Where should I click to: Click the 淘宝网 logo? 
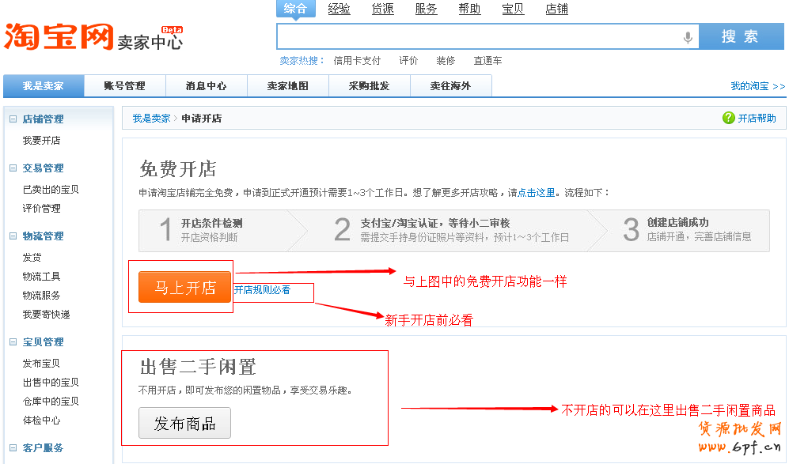59,36
